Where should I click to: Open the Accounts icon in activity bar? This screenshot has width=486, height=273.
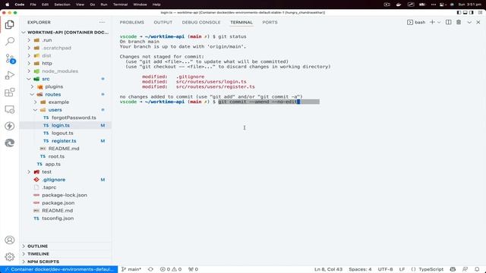10,240
